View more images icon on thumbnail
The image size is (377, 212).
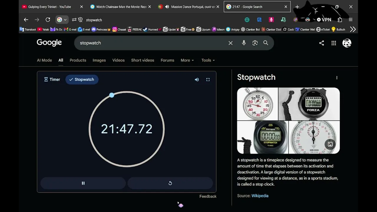click(x=330, y=144)
